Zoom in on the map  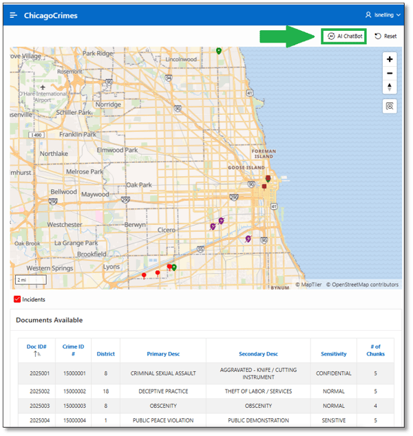tap(390, 60)
